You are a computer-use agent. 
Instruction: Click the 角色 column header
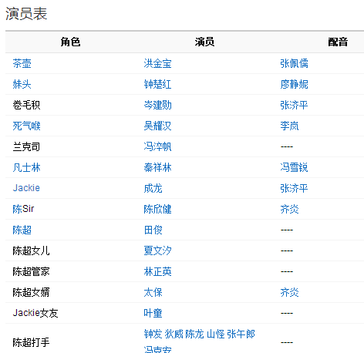[70, 42]
